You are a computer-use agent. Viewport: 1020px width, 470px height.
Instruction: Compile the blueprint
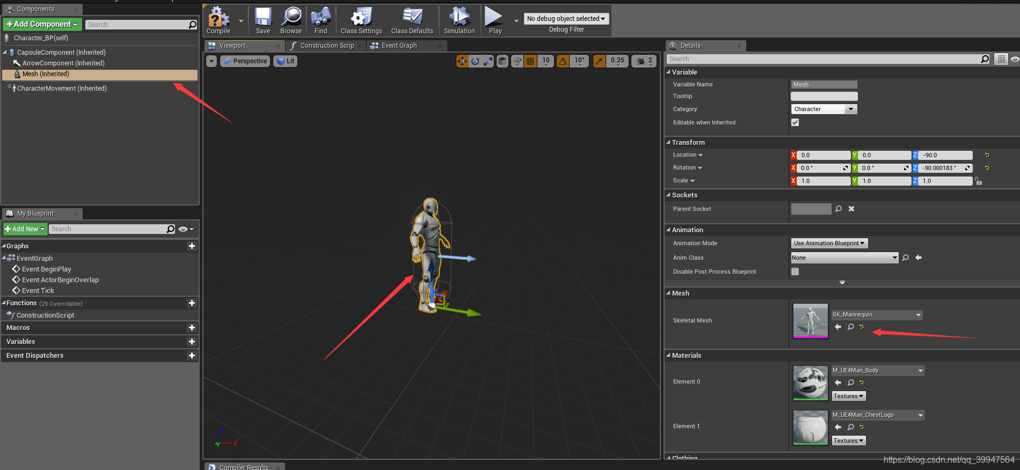(x=219, y=21)
